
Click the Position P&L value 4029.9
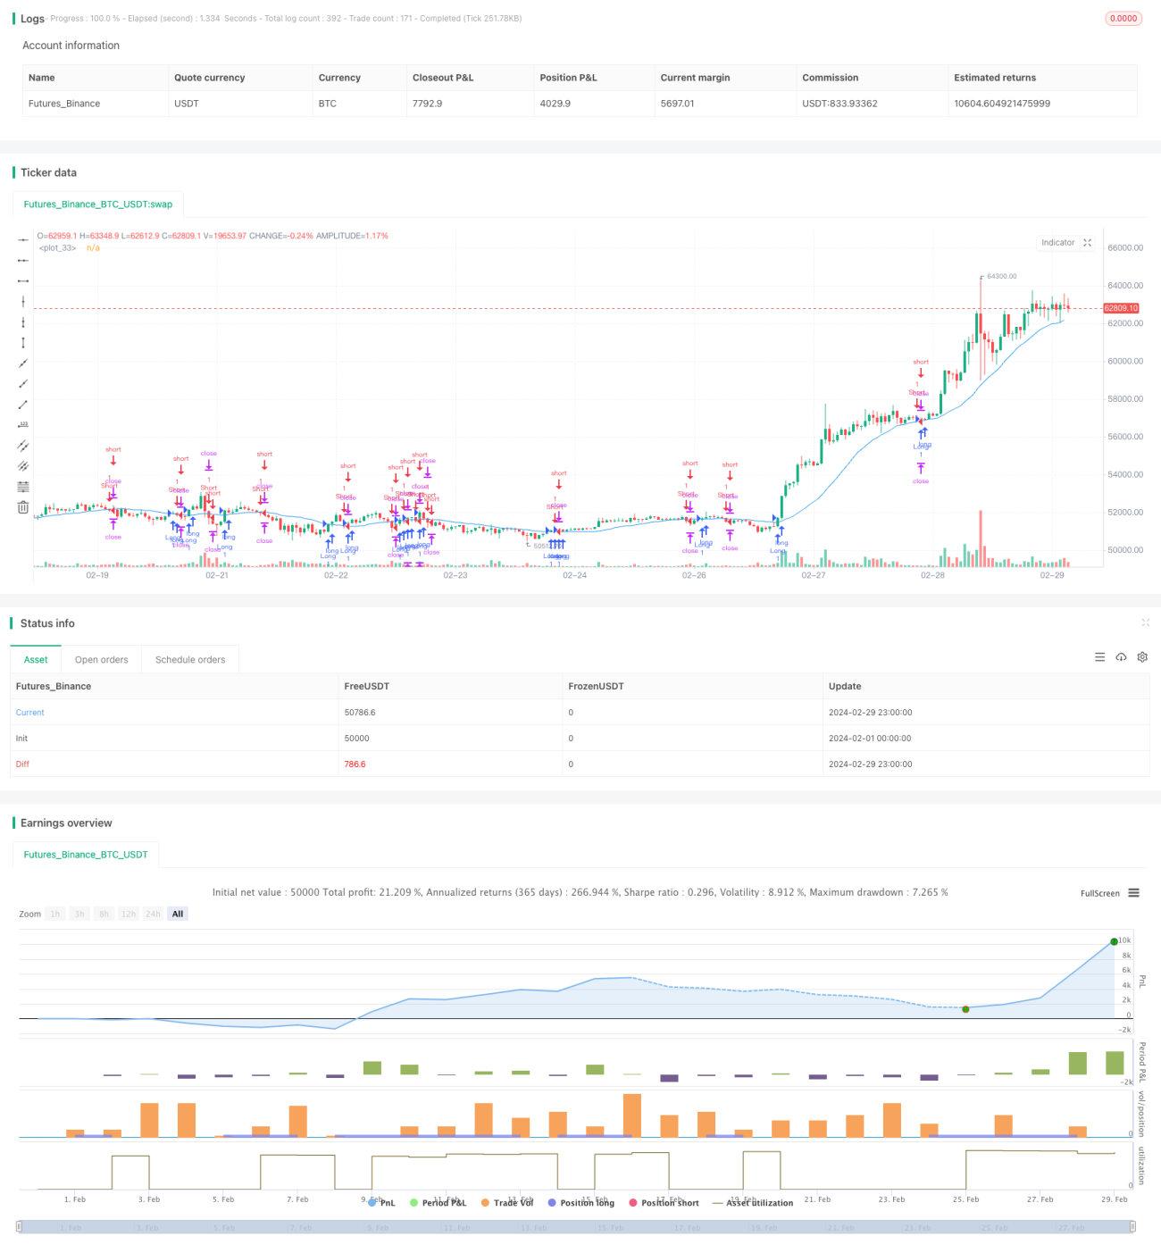[555, 104]
